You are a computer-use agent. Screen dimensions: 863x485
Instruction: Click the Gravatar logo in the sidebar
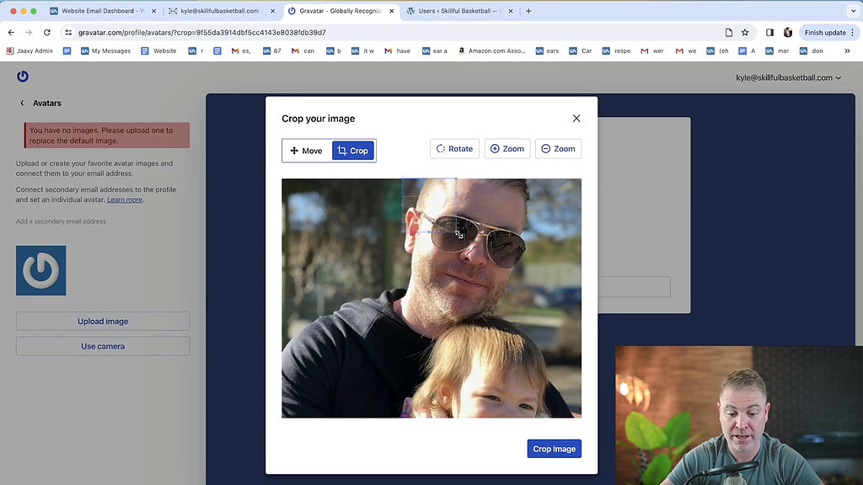coord(23,76)
